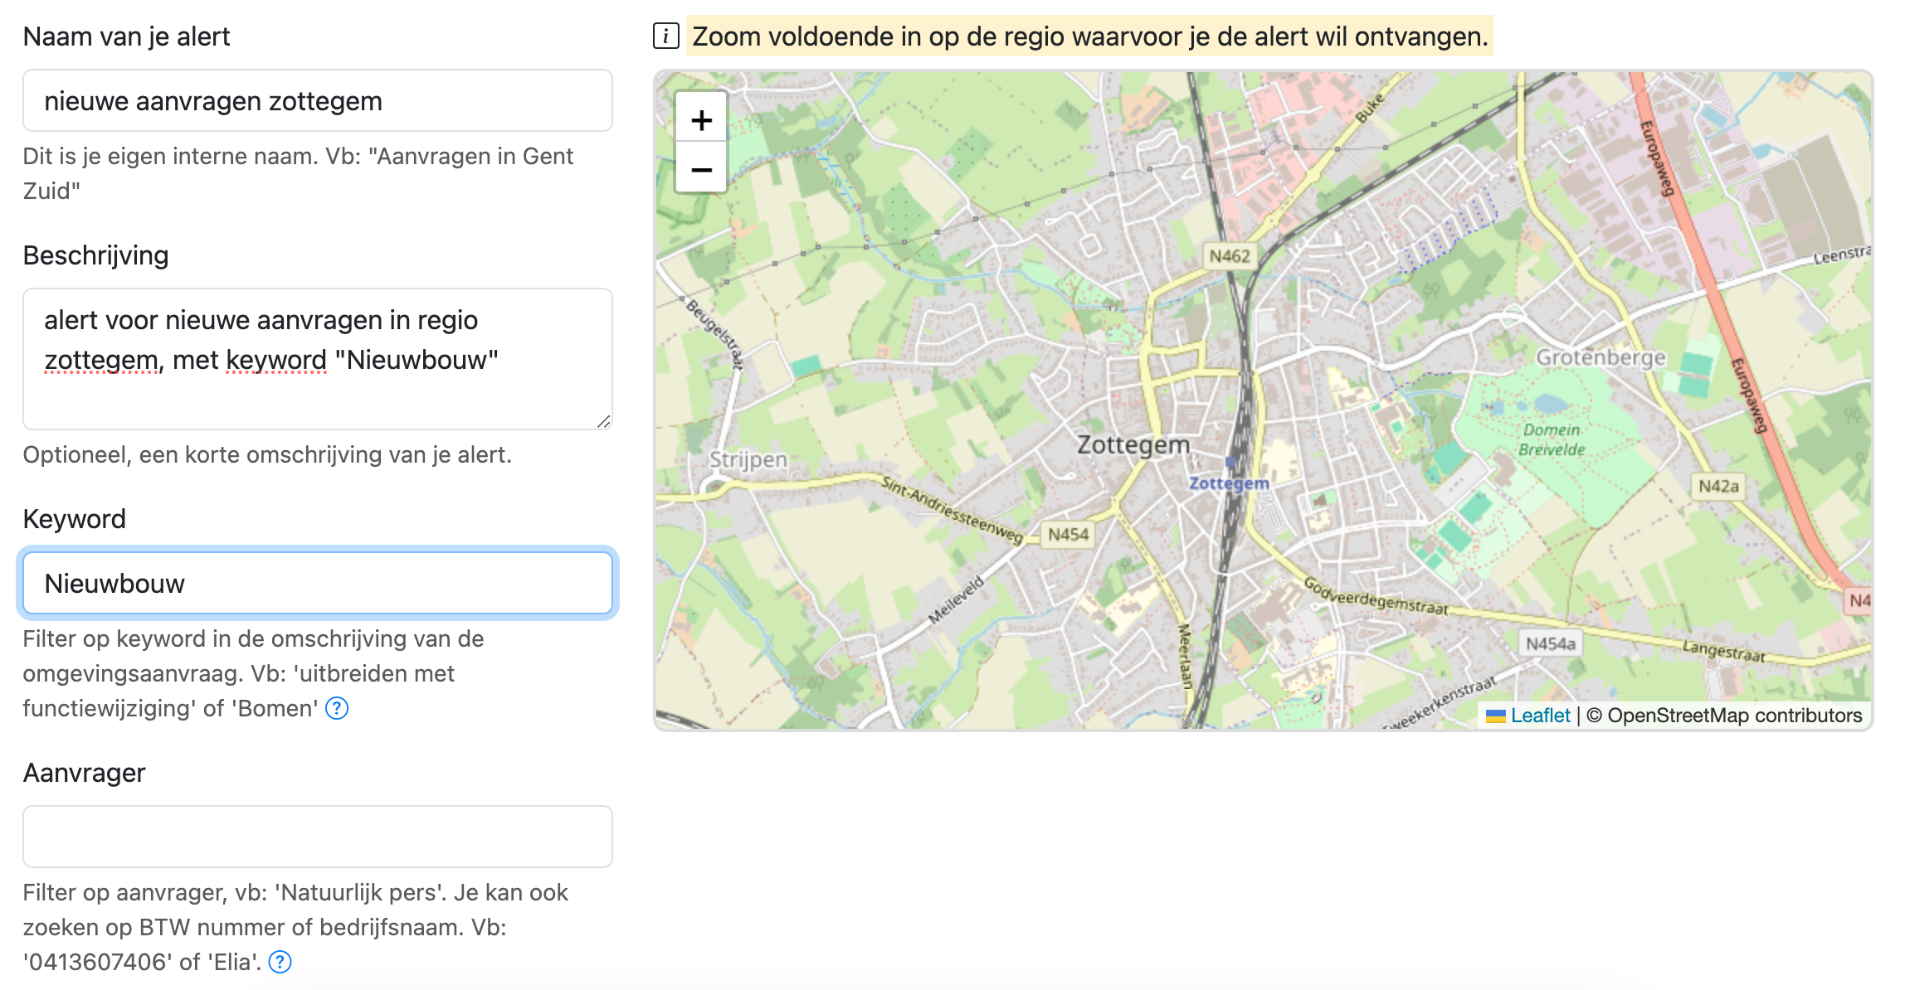This screenshot has height=990, width=1910.
Task: Click the N454a road shield on map
Action: [1550, 643]
